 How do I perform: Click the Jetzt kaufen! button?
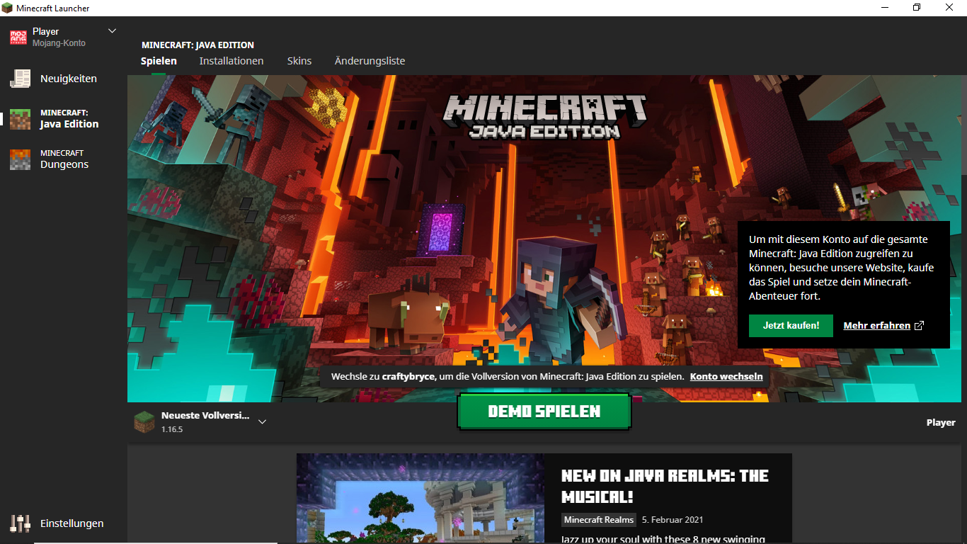coord(791,326)
